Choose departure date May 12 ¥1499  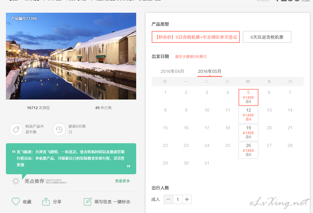point(248,115)
